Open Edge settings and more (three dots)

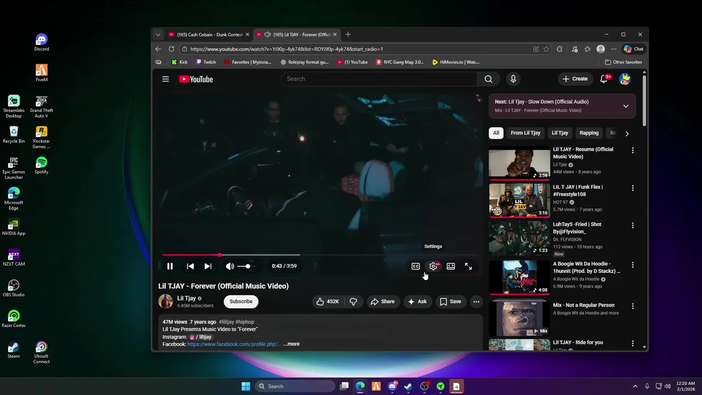(x=614, y=49)
